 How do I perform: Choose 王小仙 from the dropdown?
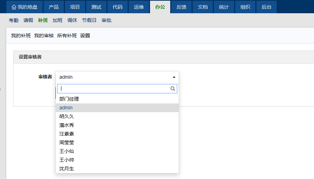(67, 151)
